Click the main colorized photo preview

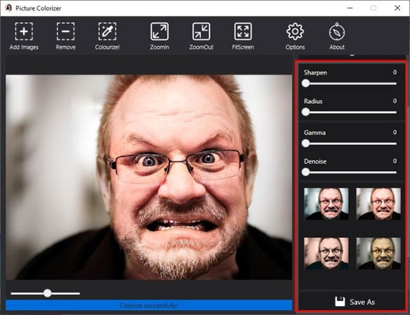point(149,177)
